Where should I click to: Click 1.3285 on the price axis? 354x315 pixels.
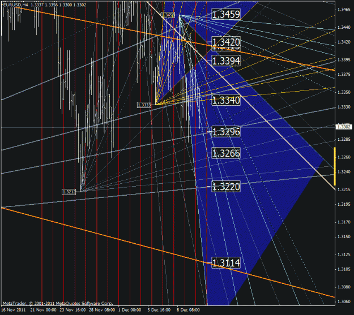click(344, 140)
